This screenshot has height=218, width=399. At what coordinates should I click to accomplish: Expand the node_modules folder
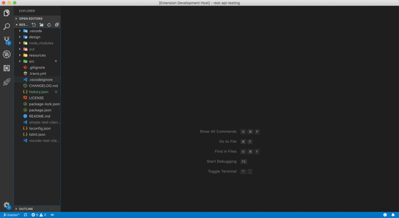[x=37, y=43]
